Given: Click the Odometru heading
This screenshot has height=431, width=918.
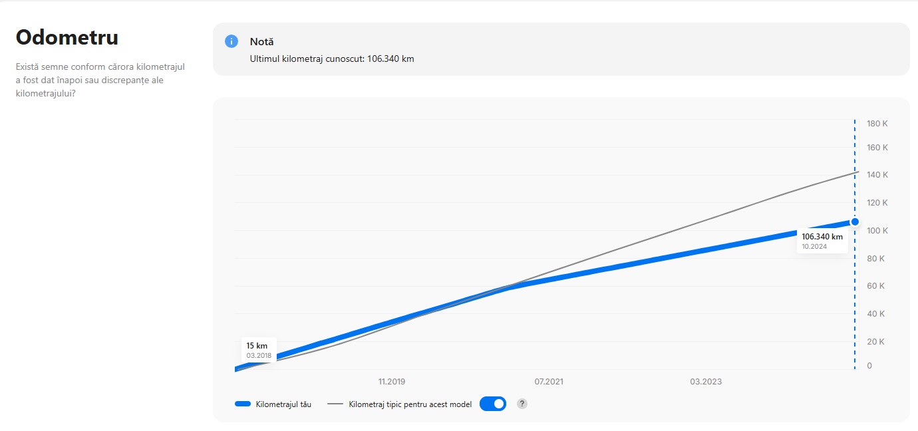Looking at the screenshot, I should (67, 37).
